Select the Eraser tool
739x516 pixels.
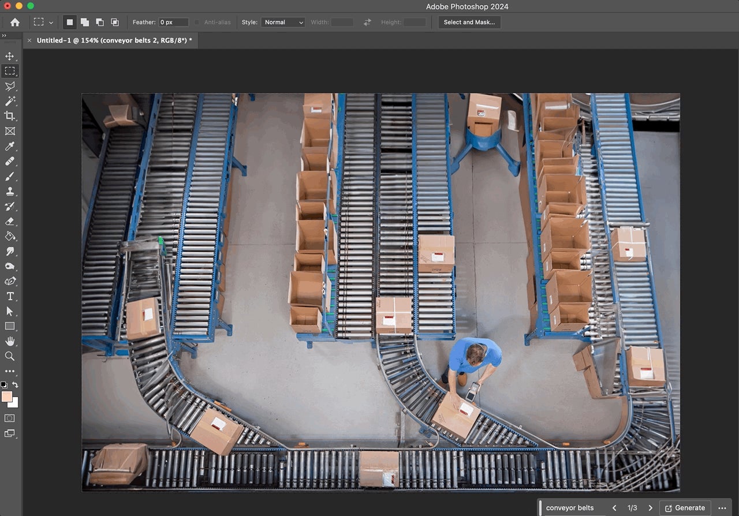pyautogui.click(x=10, y=221)
